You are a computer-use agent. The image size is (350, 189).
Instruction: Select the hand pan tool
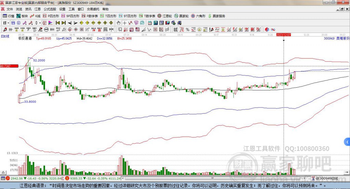119,23
